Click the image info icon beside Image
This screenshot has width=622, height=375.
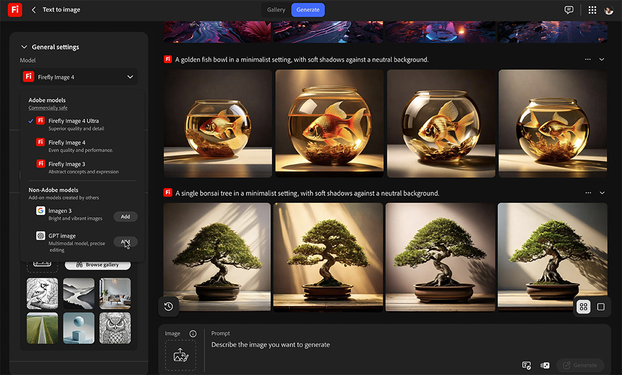(193, 334)
